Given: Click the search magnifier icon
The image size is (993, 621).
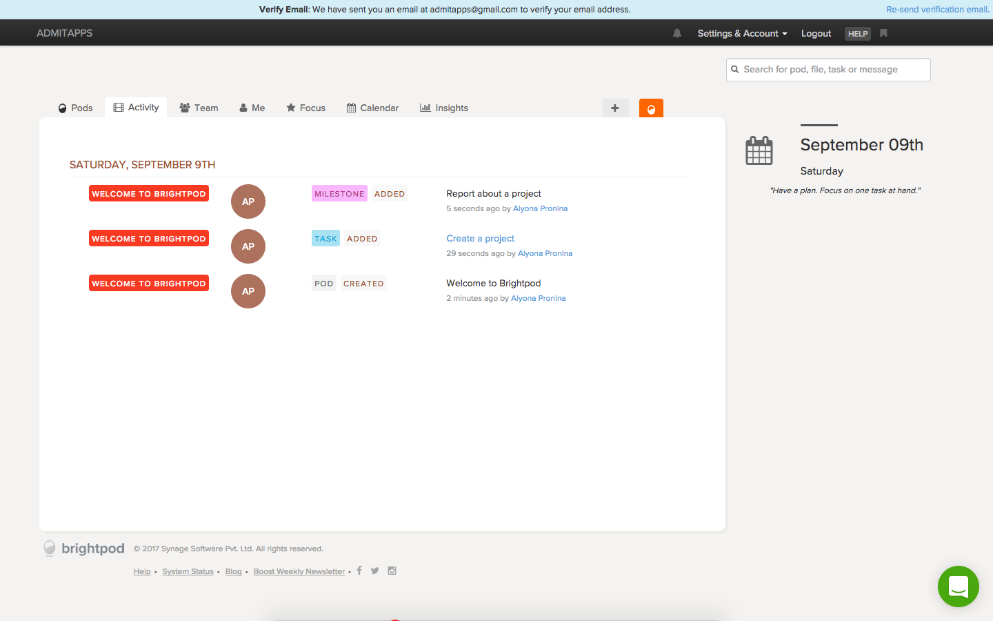Looking at the screenshot, I should coord(735,69).
